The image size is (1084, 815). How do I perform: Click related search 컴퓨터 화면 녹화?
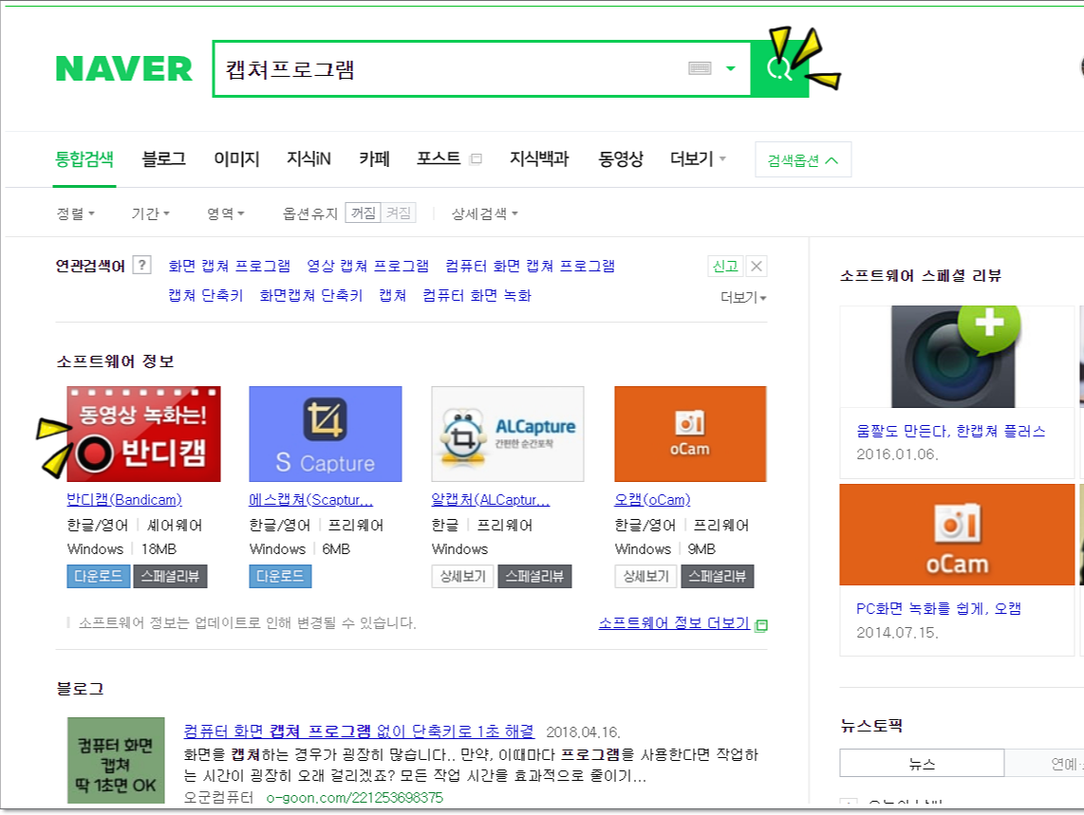(x=477, y=296)
